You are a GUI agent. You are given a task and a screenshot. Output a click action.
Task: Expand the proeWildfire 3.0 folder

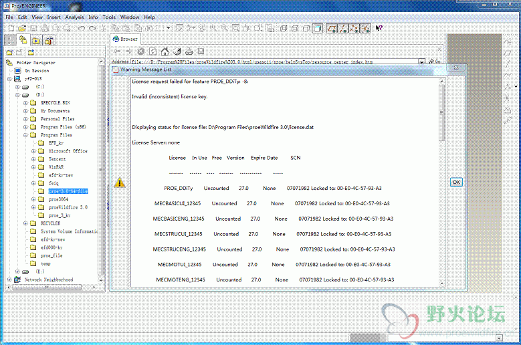pos(33,207)
